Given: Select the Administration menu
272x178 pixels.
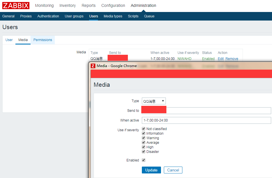Looking at the screenshot, I should pyautogui.click(x=144, y=5).
